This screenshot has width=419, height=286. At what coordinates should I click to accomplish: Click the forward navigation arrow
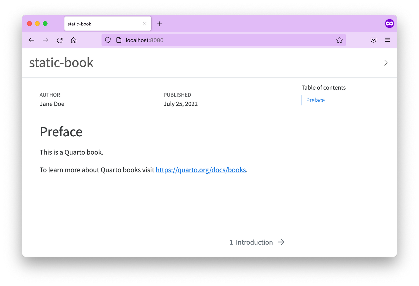coord(45,40)
